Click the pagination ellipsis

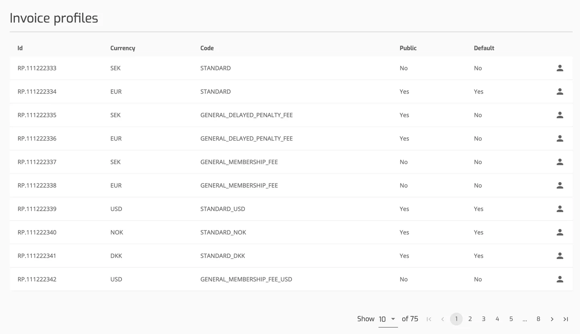tap(524, 319)
